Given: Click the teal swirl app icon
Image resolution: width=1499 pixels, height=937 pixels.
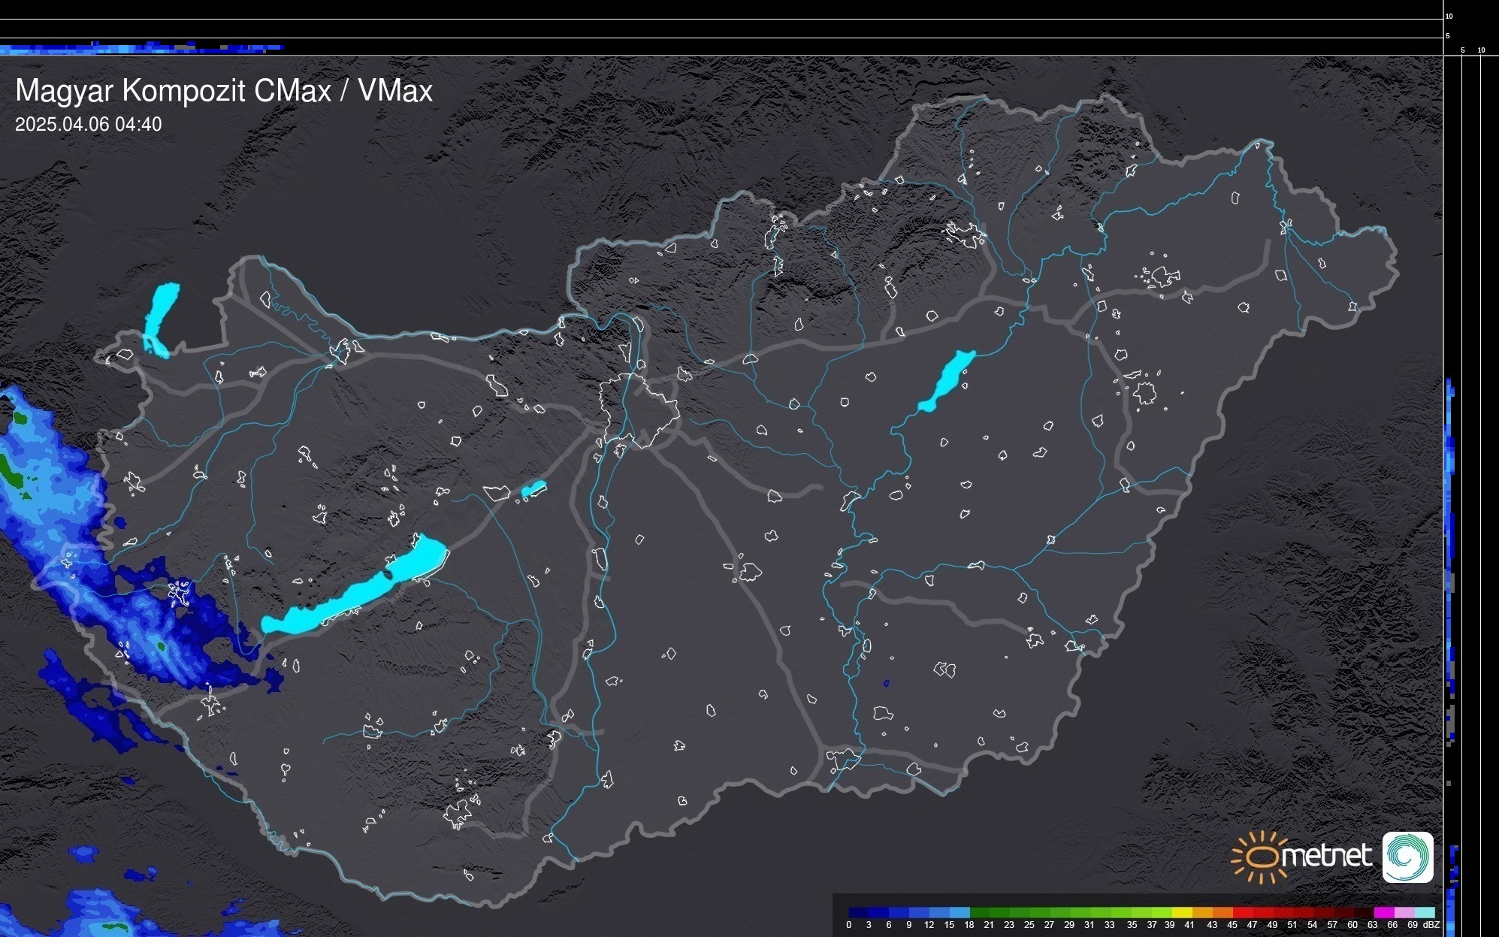Looking at the screenshot, I should 1407,857.
